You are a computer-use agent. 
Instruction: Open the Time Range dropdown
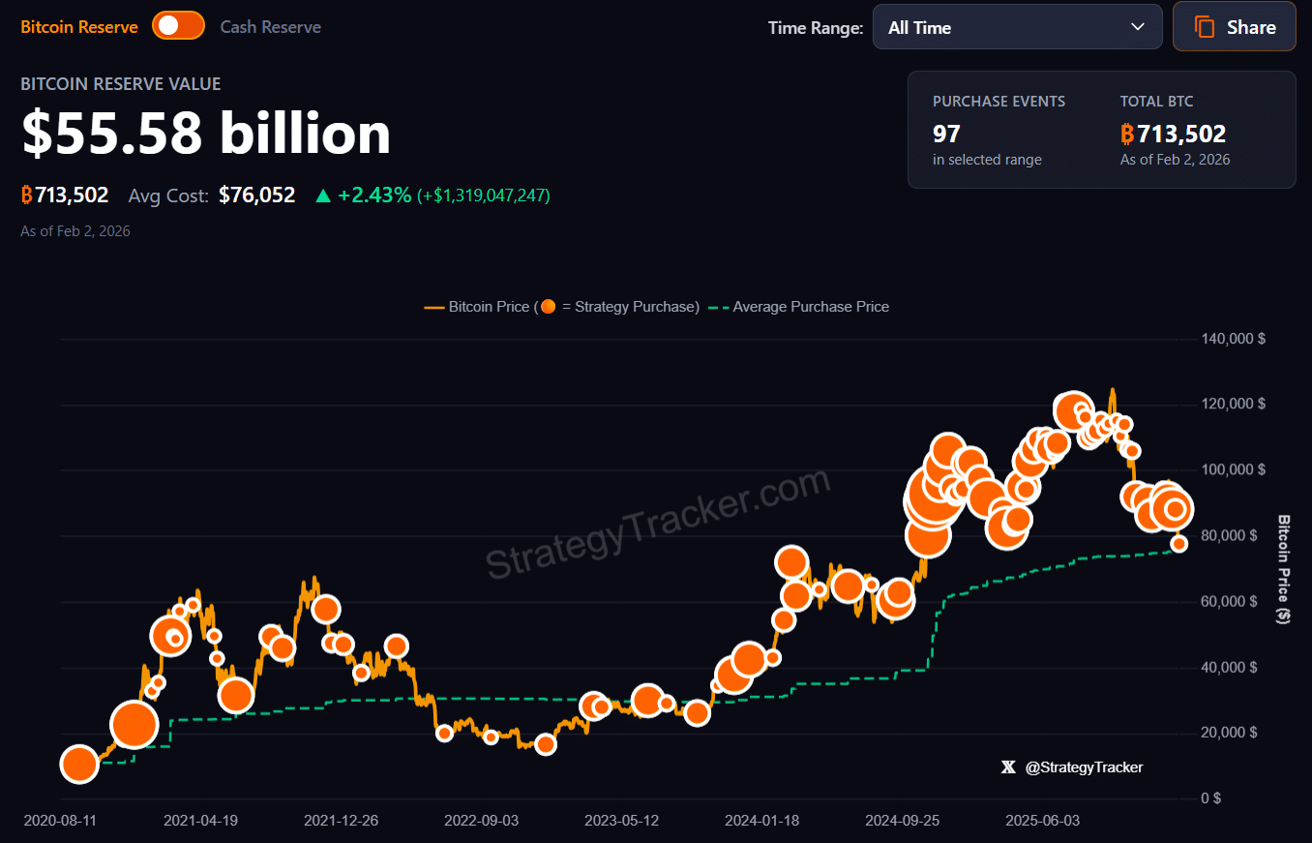pos(1017,27)
